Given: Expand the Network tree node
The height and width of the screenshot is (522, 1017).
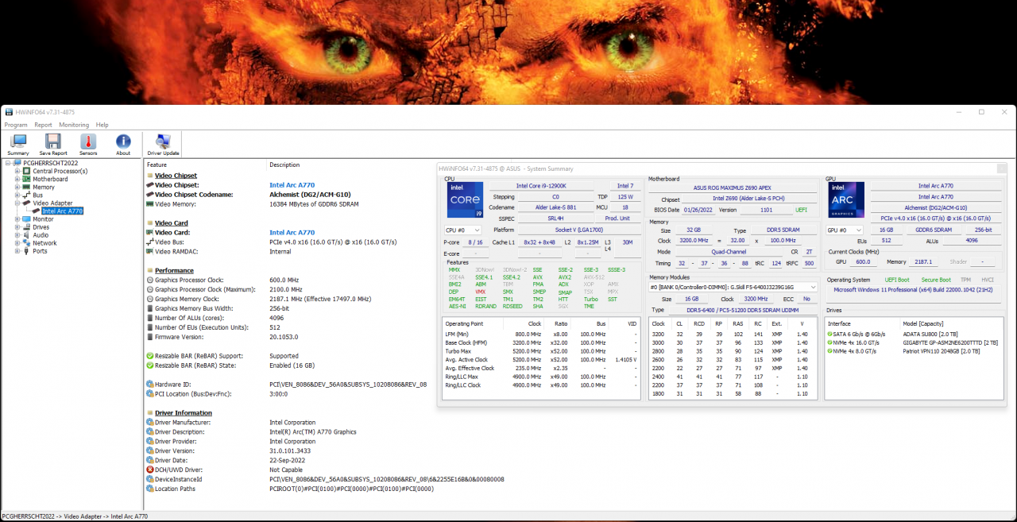Looking at the screenshot, I should tap(17, 243).
